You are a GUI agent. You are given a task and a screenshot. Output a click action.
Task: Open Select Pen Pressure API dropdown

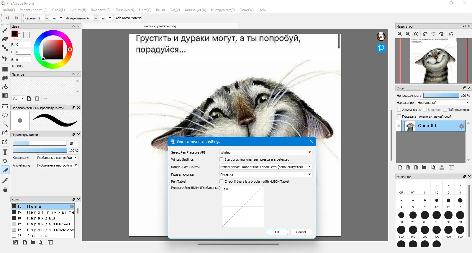coord(265,152)
